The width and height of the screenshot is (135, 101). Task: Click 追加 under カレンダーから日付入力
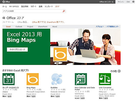pyautogui.click(x=9, y=96)
